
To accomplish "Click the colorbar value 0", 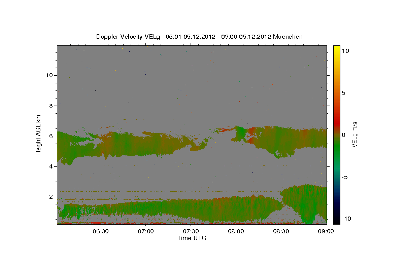I will [344, 135].
